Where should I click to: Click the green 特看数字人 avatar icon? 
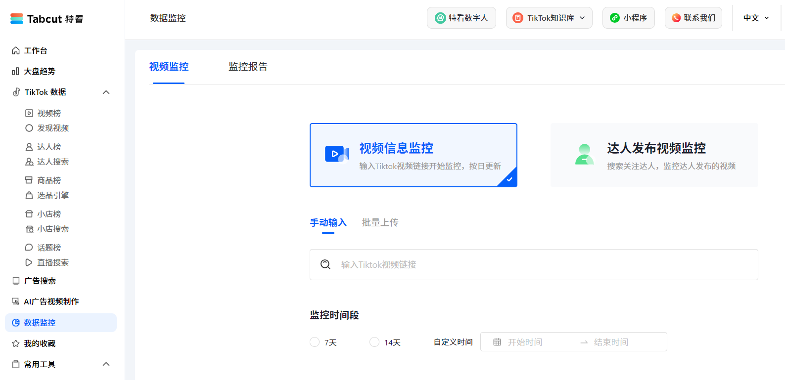(x=440, y=18)
